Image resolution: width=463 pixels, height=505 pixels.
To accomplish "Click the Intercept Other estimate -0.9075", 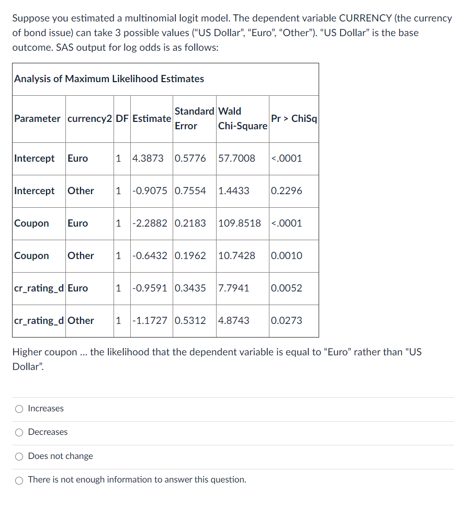I will 151,191.
